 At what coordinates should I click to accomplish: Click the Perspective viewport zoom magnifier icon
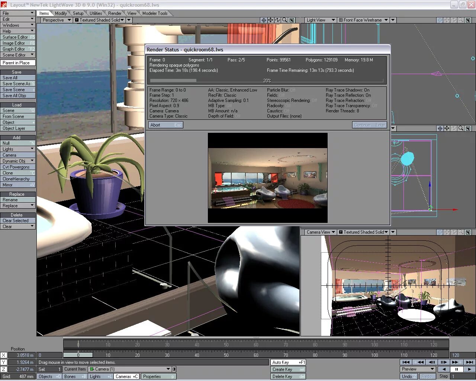(x=284, y=20)
